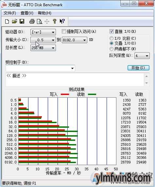Click the write value 26789
This screenshot has height=187, width=155.
pyautogui.click(x=126, y=162)
